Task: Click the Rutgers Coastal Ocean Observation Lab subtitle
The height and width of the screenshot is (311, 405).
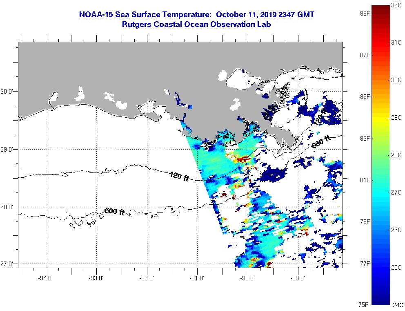Action: tap(196, 24)
